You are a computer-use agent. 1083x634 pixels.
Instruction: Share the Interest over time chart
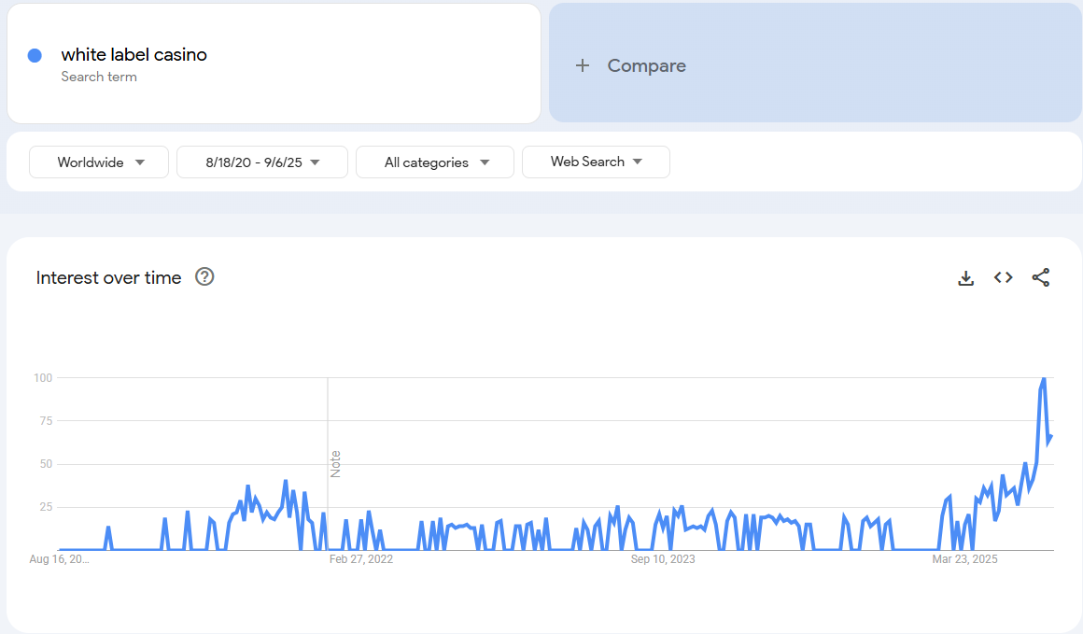pos(1041,277)
